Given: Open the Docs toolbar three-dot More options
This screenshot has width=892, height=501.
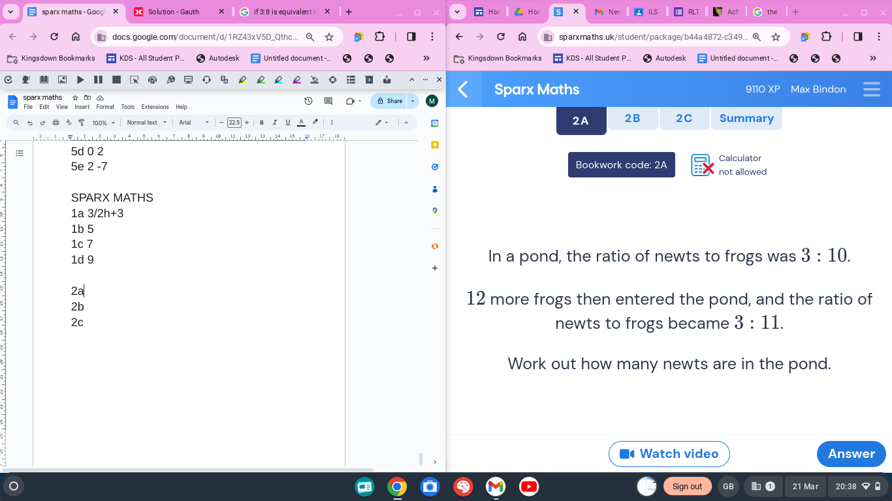Looking at the screenshot, I should click(x=332, y=123).
